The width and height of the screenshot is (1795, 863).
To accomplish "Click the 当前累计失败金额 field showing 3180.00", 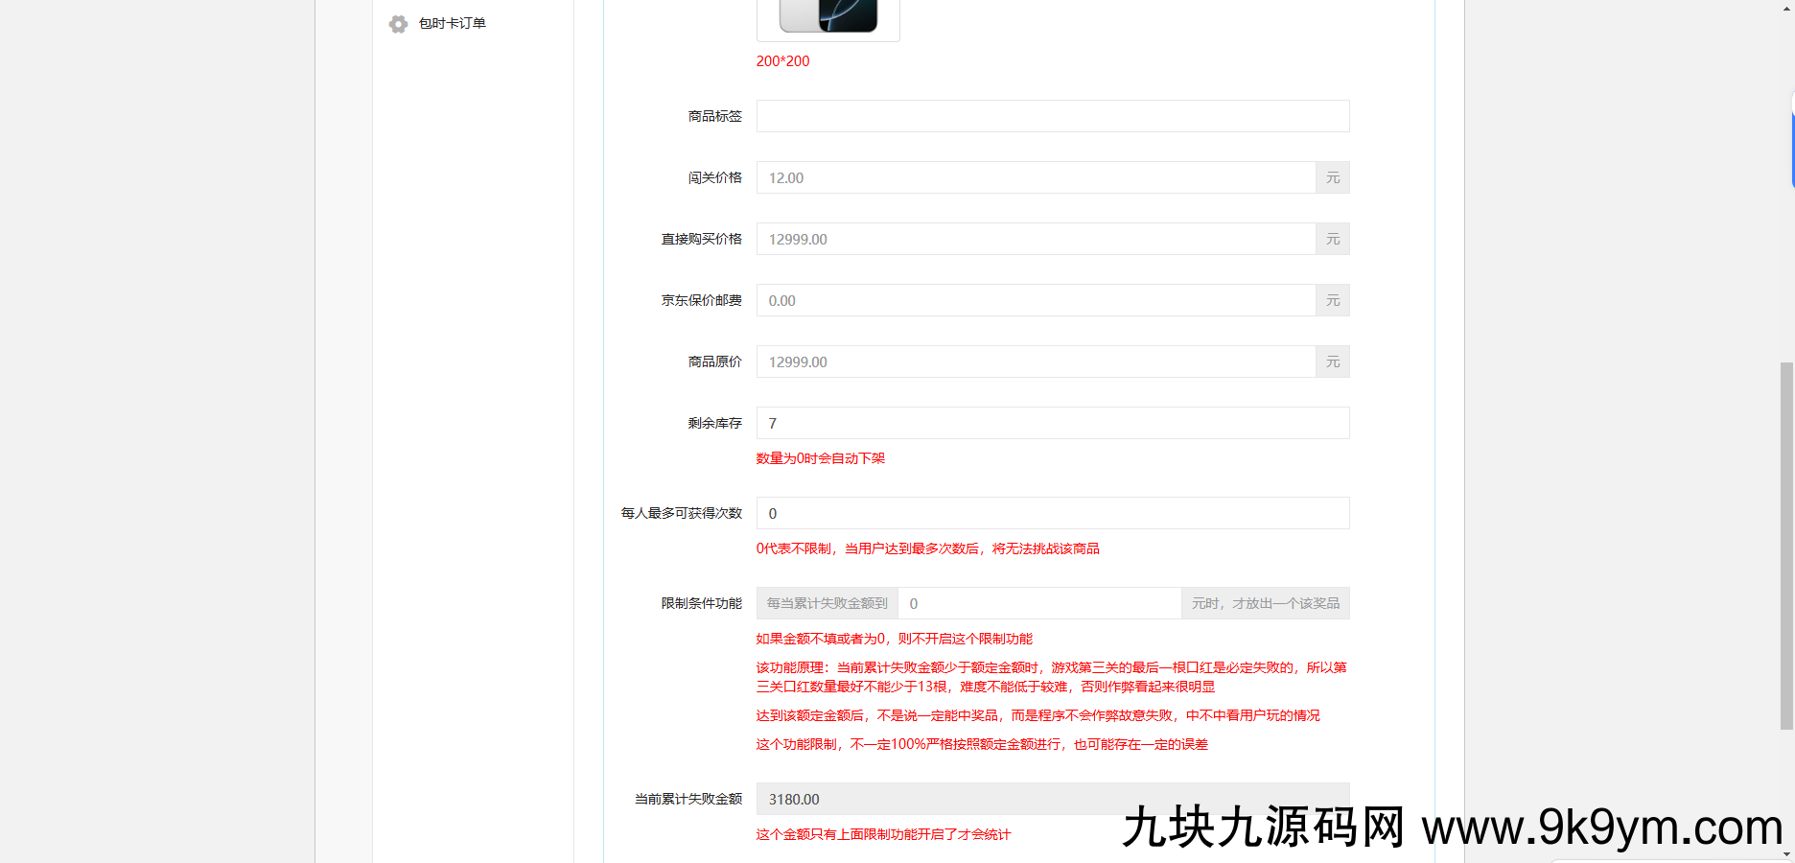I will [x=1052, y=799].
